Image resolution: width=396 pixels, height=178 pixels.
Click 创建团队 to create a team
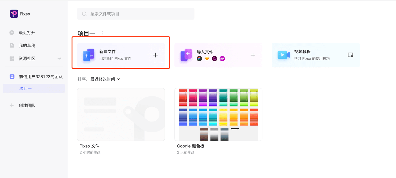tap(27, 105)
